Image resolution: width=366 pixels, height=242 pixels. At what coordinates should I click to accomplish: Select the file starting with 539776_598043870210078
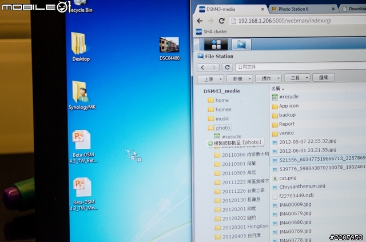[319, 168]
